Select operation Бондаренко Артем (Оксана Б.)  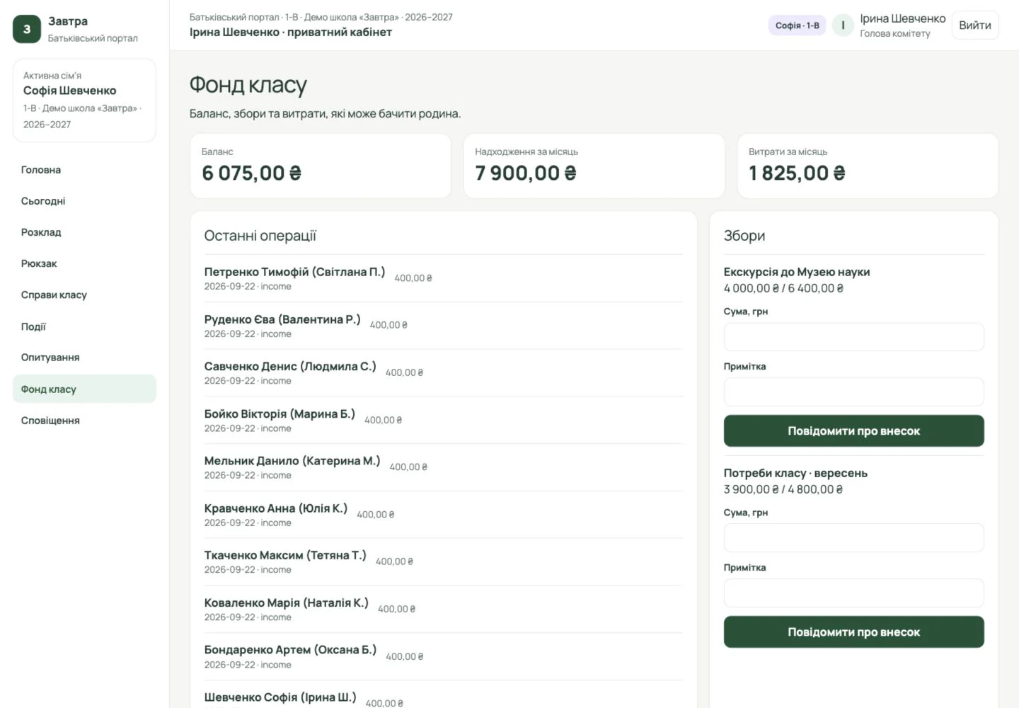coord(443,656)
